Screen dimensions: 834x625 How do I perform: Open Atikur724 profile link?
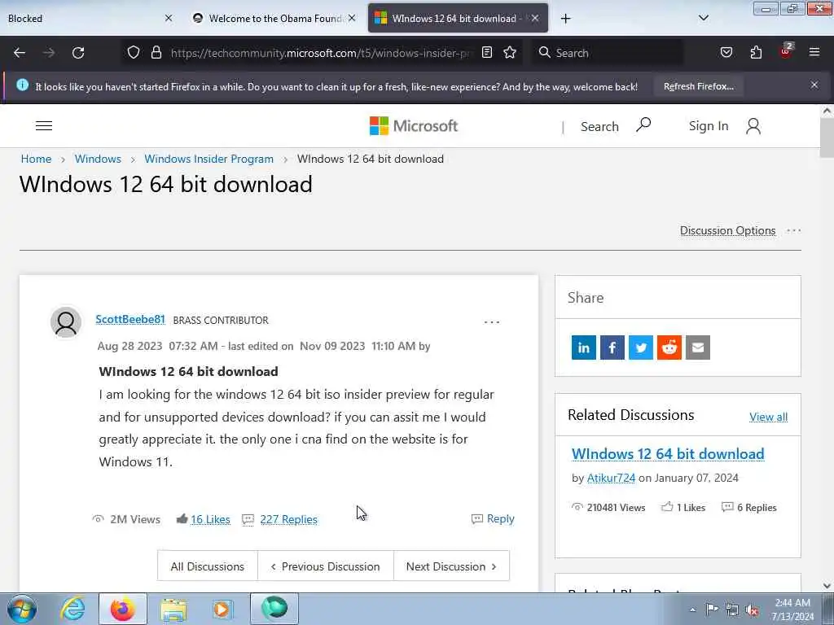click(611, 478)
